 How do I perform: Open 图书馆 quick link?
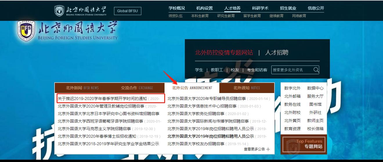click(x=315, y=104)
